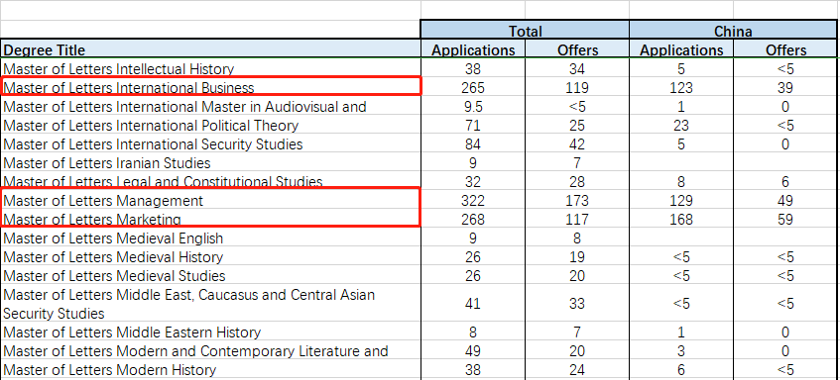Screen dimensions: 840x380
Task: Click Total Applications column header
Action: (x=472, y=49)
